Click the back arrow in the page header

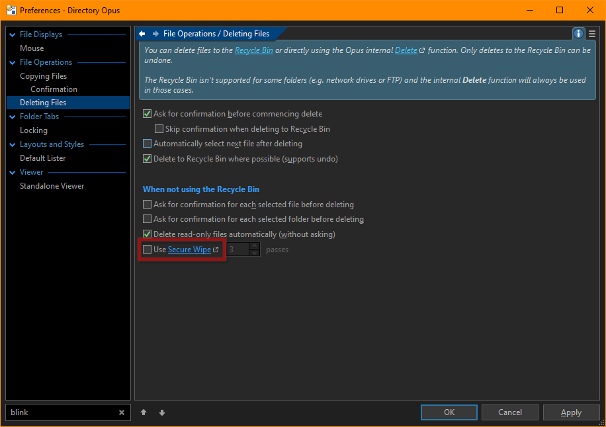coord(142,34)
